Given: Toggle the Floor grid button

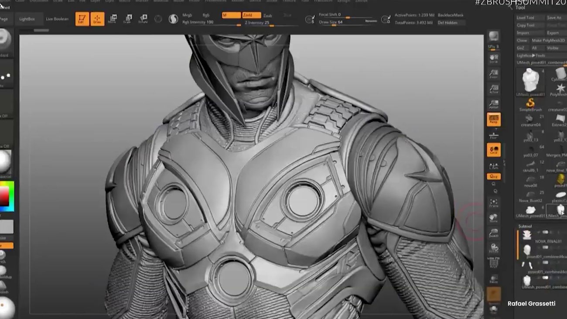Looking at the screenshot, I should pos(494,134).
